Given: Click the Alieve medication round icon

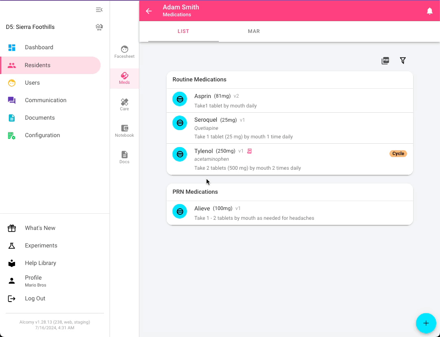Looking at the screenshot, I should [180, 211].
